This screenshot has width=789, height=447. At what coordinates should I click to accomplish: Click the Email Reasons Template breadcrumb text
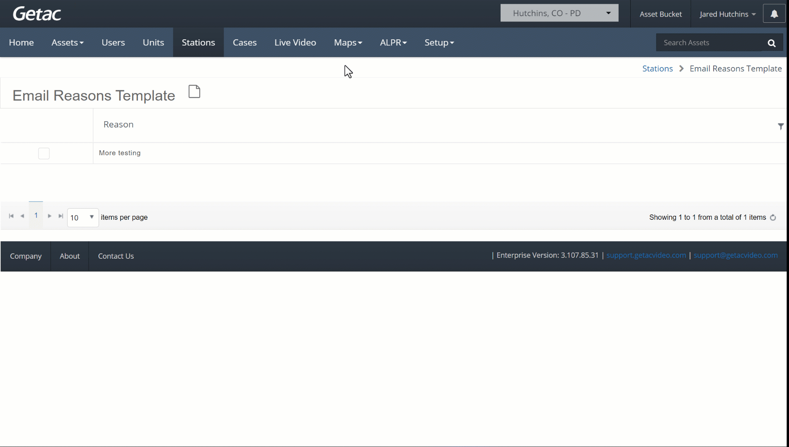point(736,69)
